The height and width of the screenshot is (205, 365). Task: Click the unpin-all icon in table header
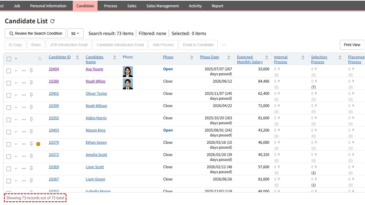click(40, 59)
